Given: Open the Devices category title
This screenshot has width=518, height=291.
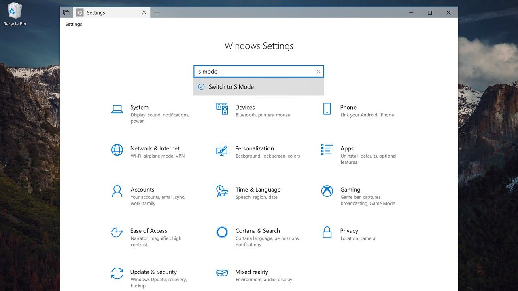Looking at the screenshot, I should click(x=245, y=108).
